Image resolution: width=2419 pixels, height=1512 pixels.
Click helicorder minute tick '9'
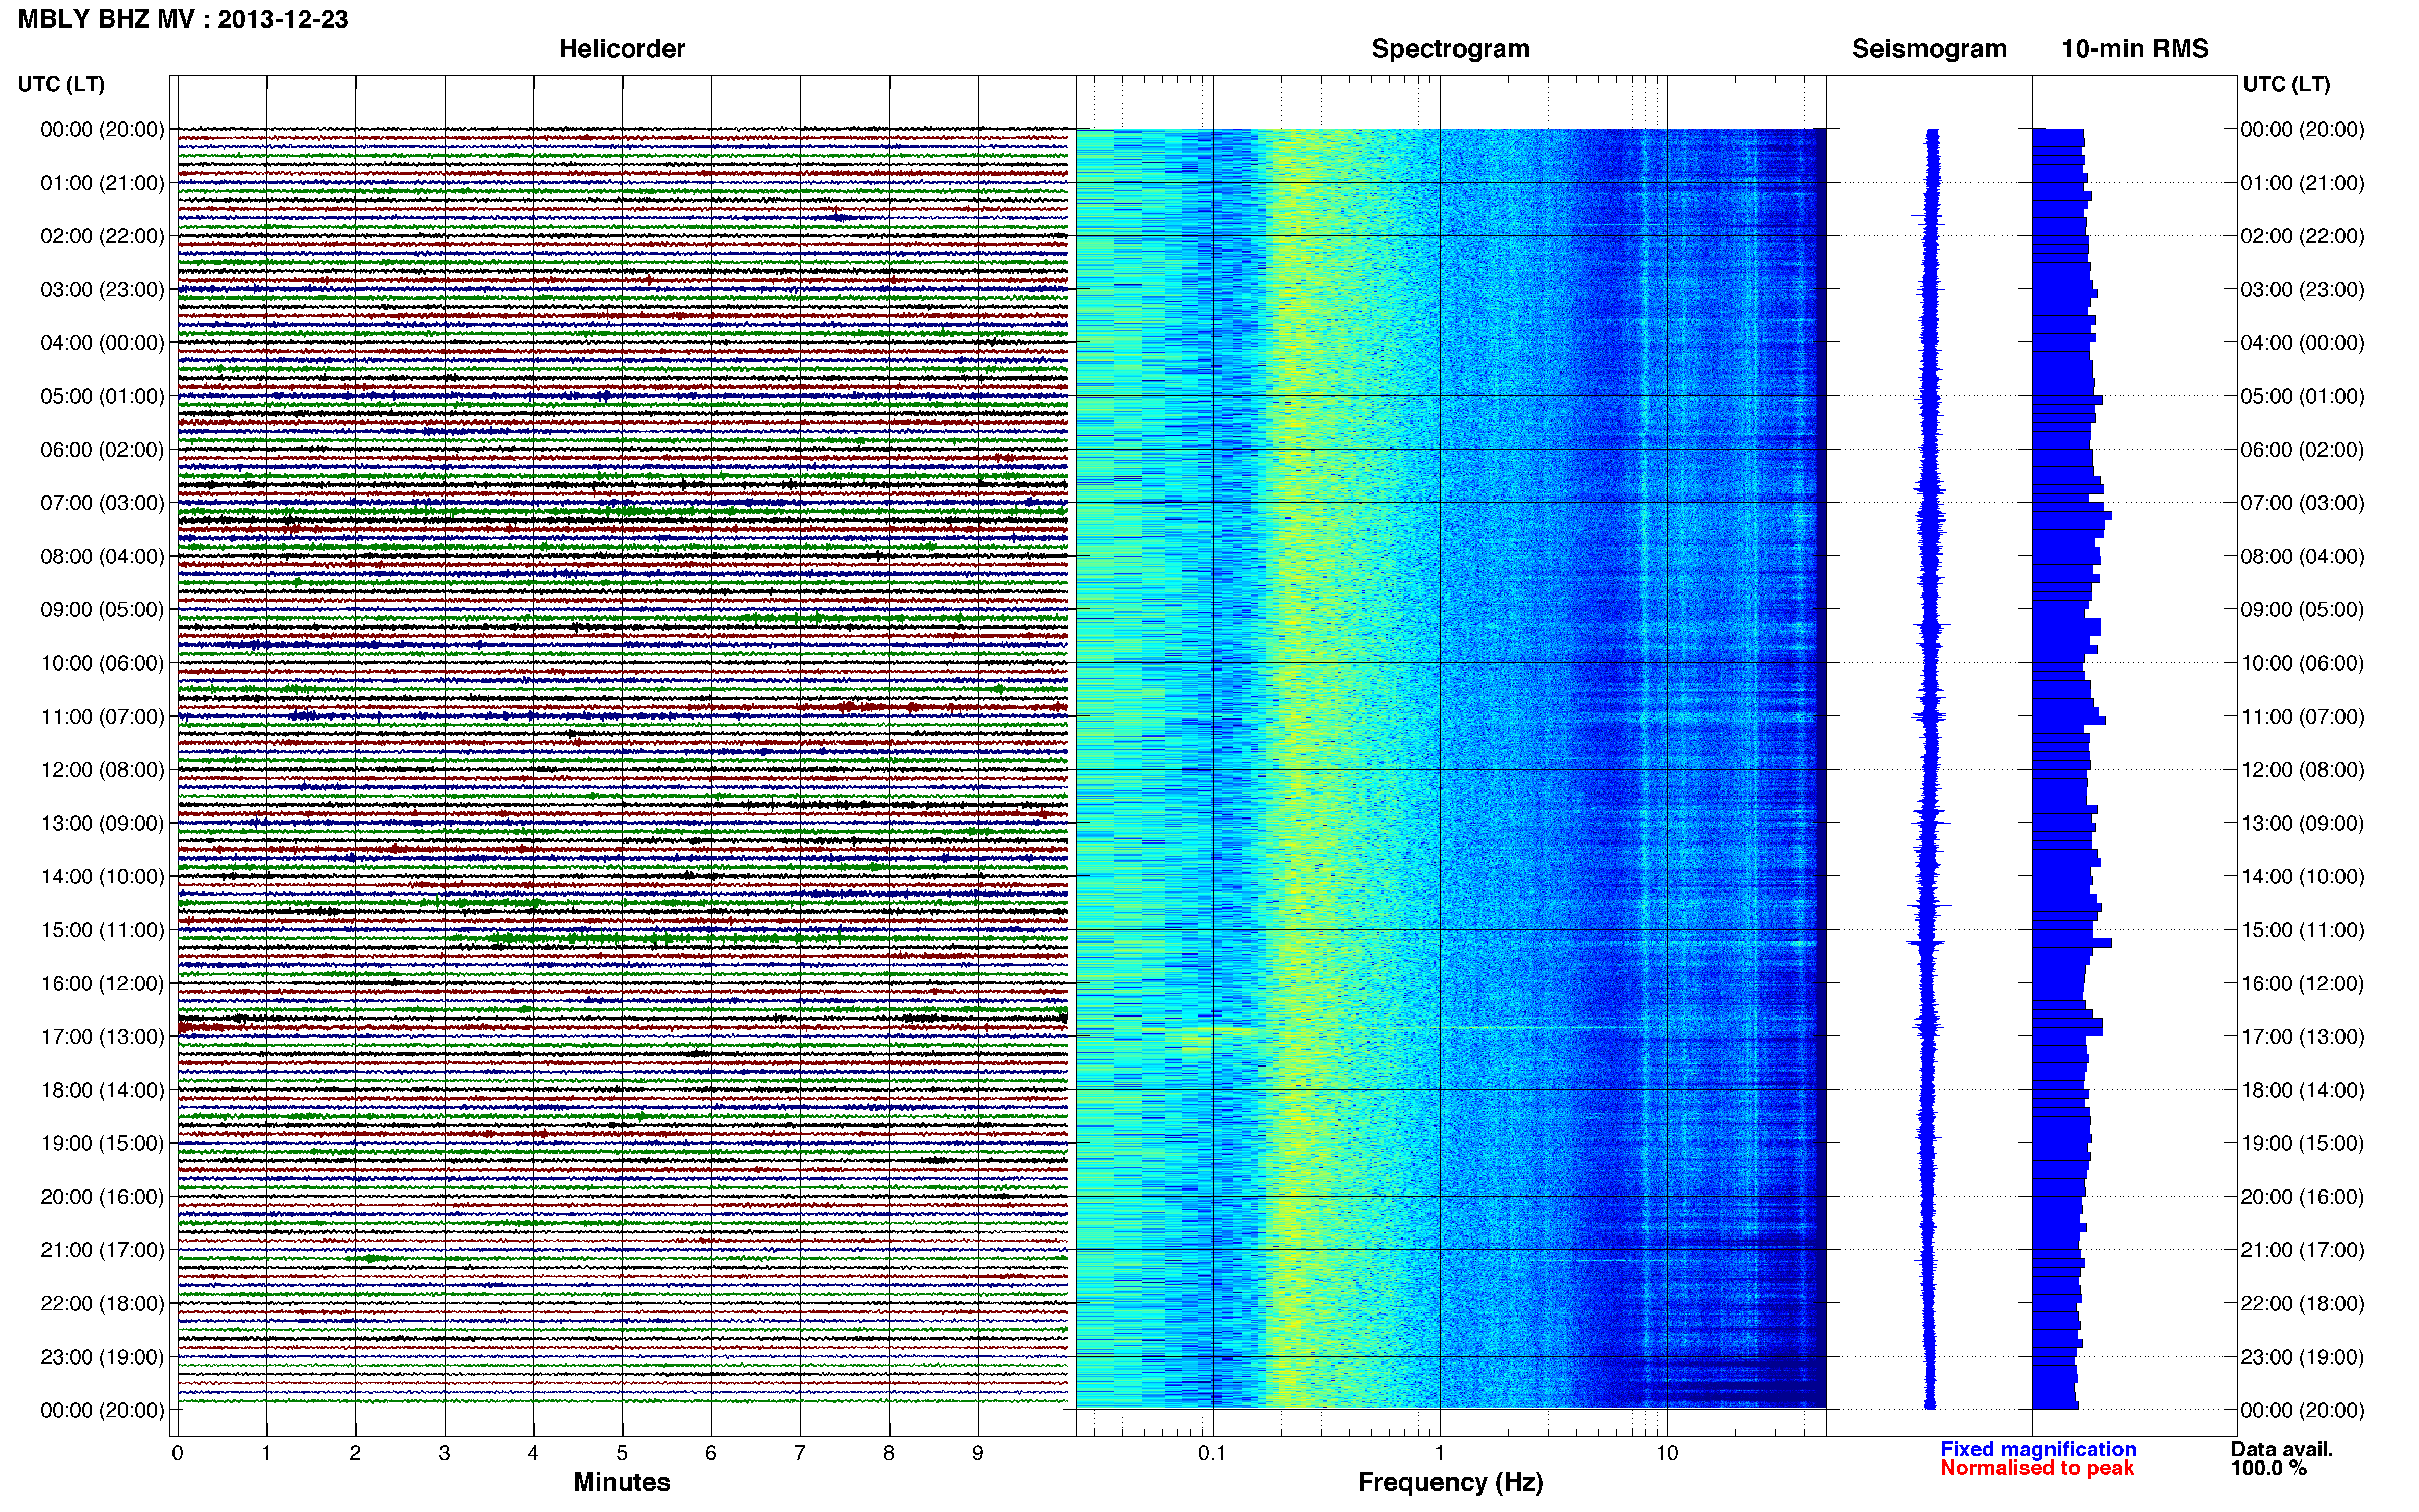pos(978,1453)
